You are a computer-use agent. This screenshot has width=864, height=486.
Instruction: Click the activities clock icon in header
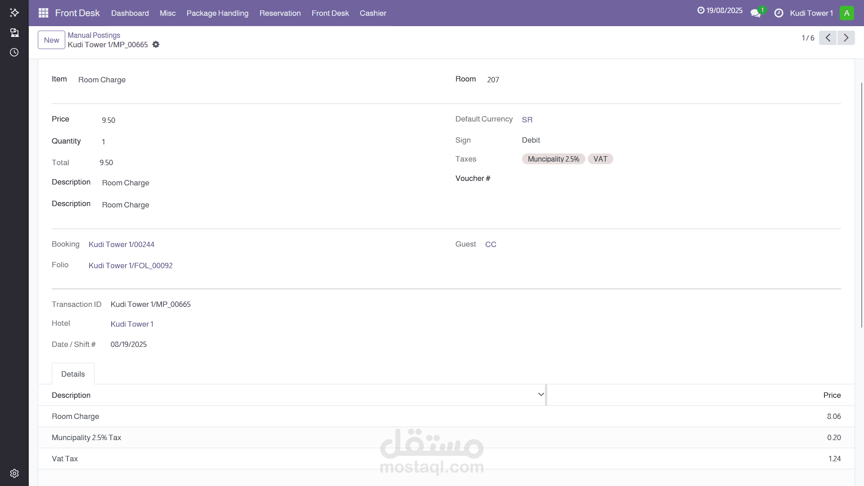pos(778,13)
